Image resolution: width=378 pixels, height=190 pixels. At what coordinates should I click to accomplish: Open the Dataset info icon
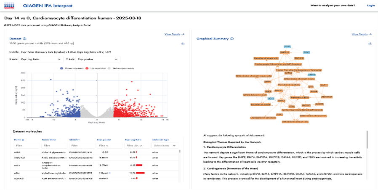(25, 39)
